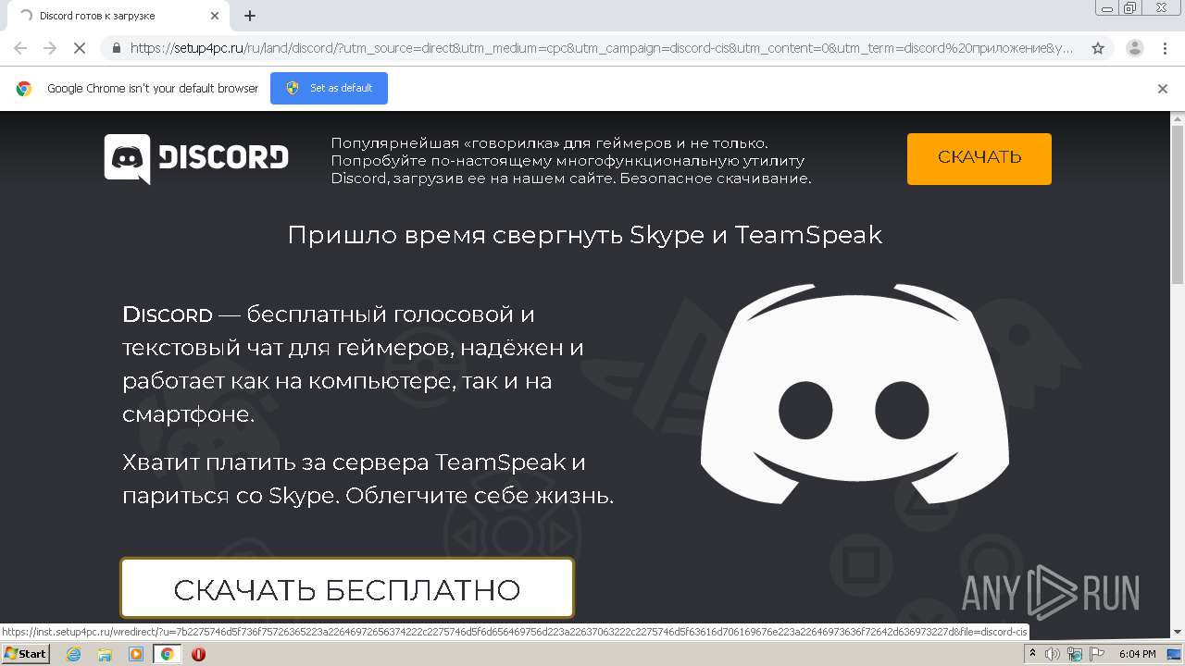Click the heading Пришло время свергнуть Skype и TeamSpeak
1185x666 pixels.
point(584,235)
